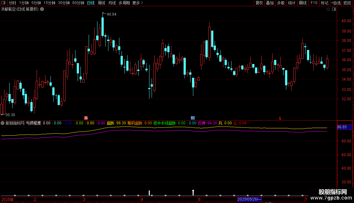Expand dropdown next to 洪都航空 title
Viewport: 354px width, 203px height.
point(42,9)
